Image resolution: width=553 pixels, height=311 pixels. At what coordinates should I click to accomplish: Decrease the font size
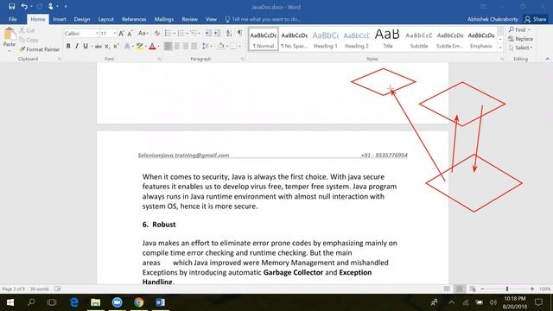pos(130,34)
